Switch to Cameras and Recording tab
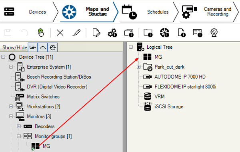This screenshot has height=152, width=240. (x=209, y=12)
